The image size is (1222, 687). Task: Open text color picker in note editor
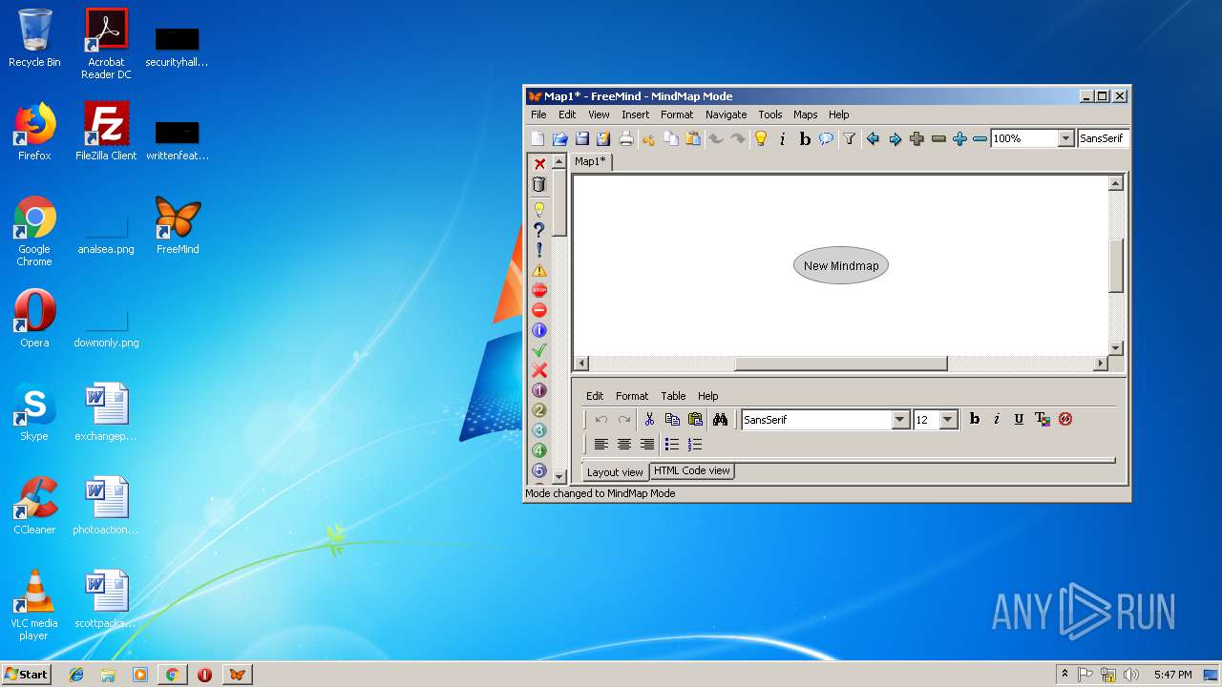pos(1043,419)
